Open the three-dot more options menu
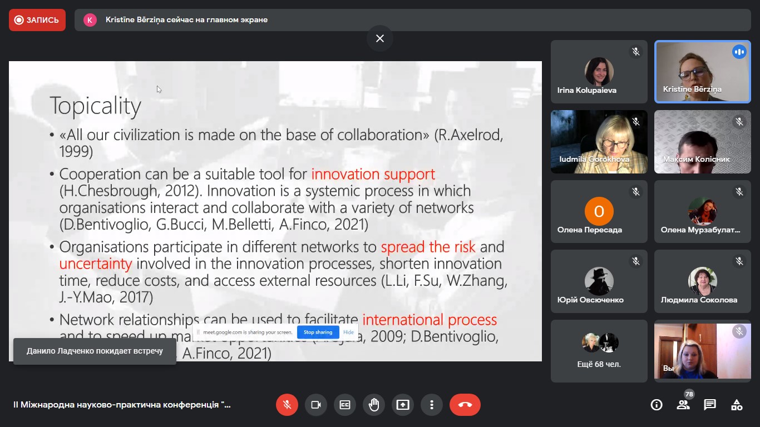760x427 pixels. coord(432,405)
